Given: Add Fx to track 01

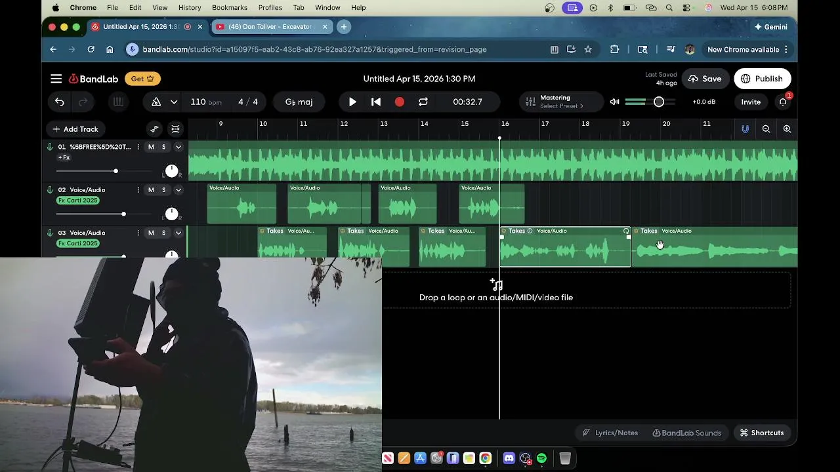Looking at the screenshot, I should click(64, 157).
